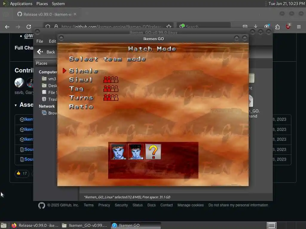Bookmark page with star icon

169,27
